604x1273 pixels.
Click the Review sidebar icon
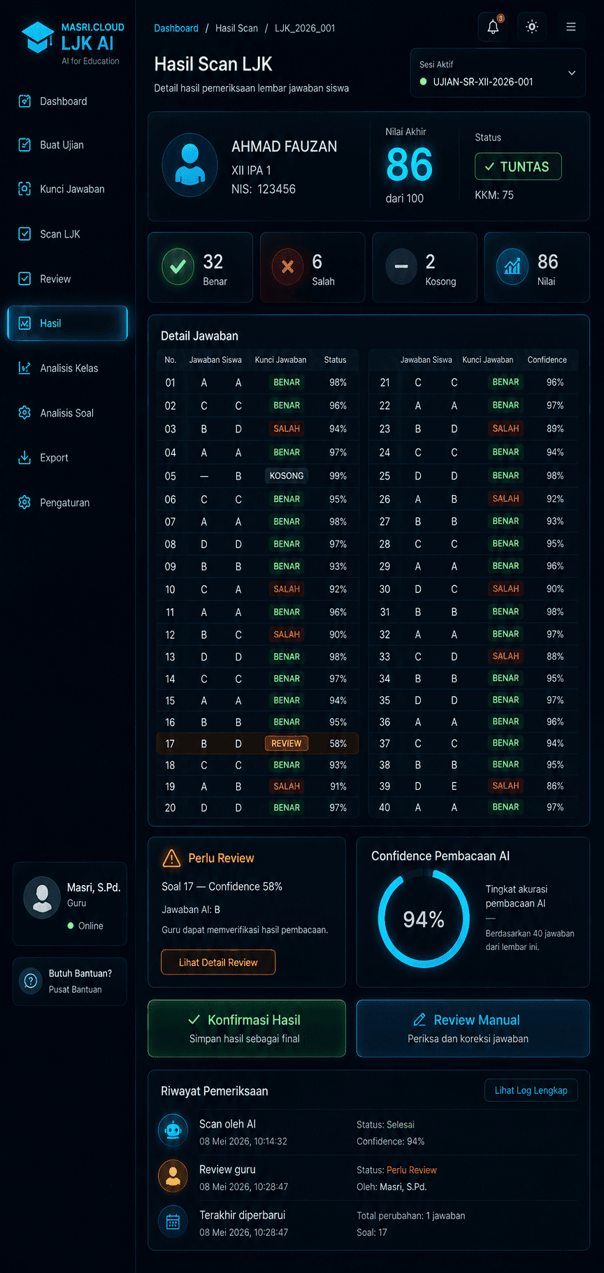24,278
